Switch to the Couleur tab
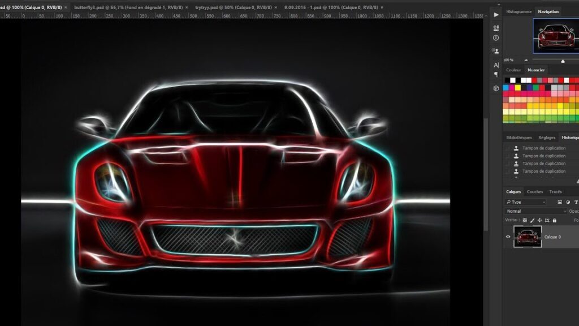 (x=513, y=70)
